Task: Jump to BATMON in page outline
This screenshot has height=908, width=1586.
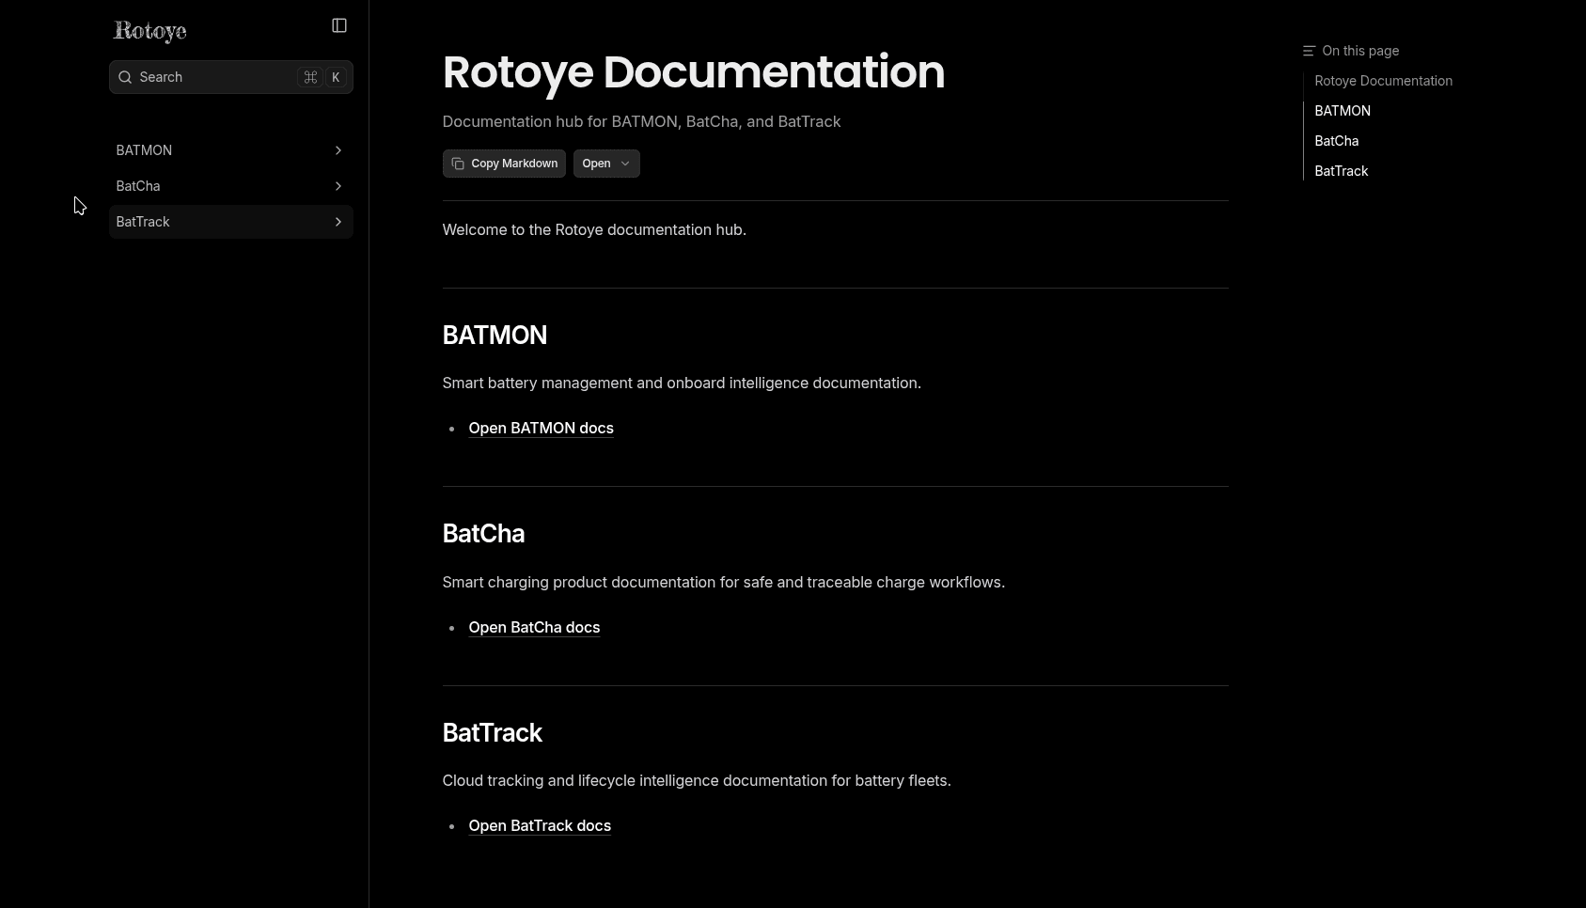Action: click(x=1343, y=111)
